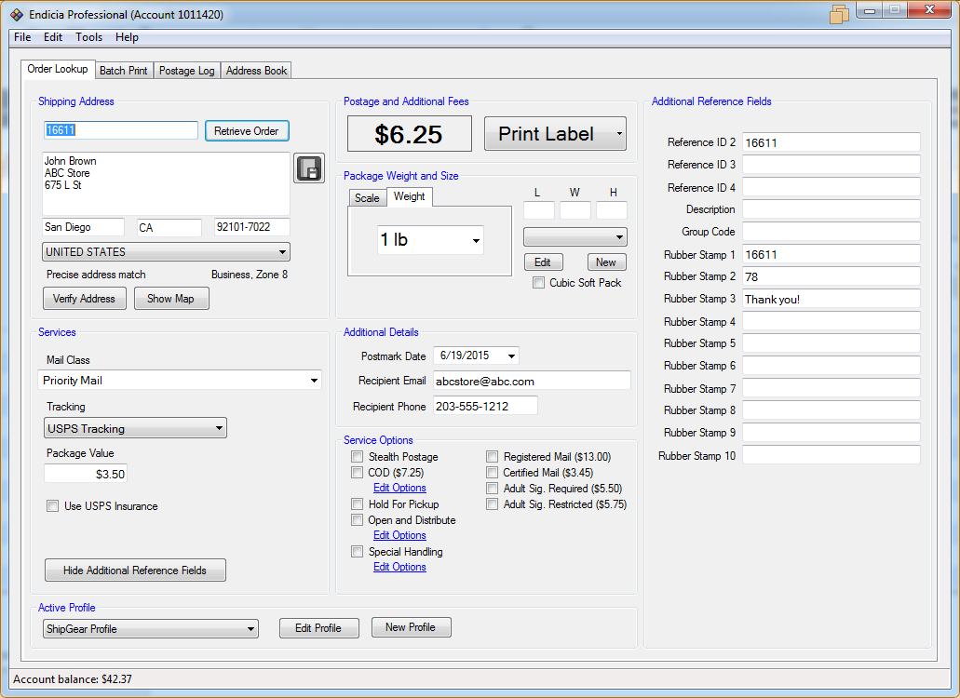Viewport: 960px width, 698px height.
Task: Open the Print Label dropdown arrow
Action: click(619, 133)
